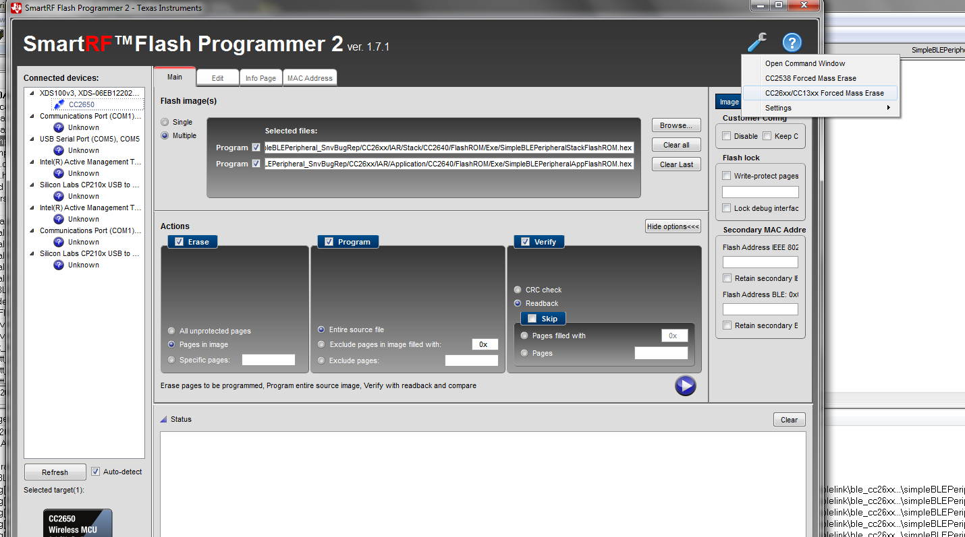Choose Readback verification
Screen dimensions: 965x537
pyautogui.click(x=518, y=303)
